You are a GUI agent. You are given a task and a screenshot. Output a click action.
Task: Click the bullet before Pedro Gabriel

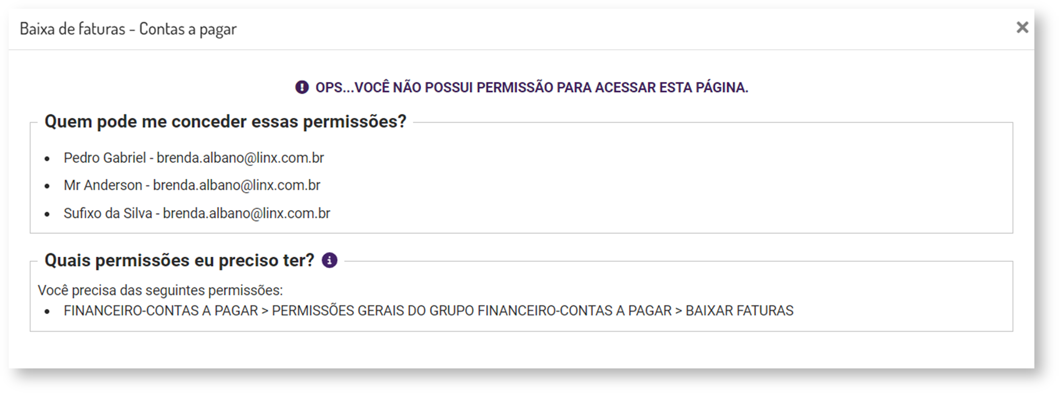[47, 159]
